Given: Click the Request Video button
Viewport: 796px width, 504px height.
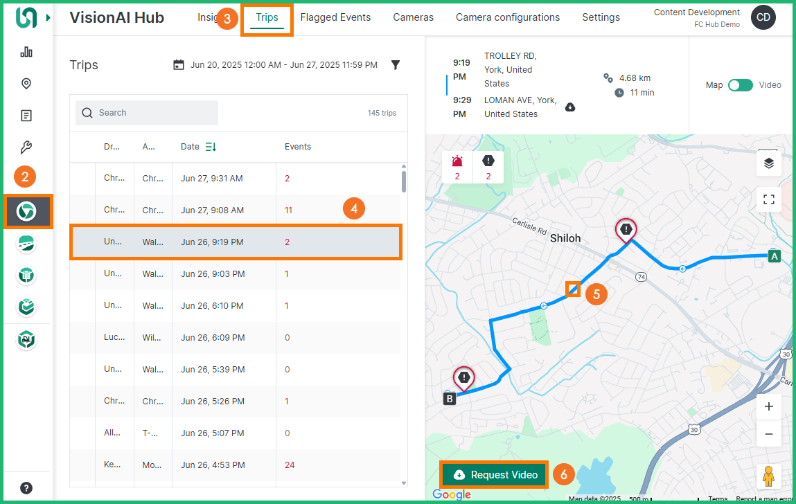Looking at the screenshot, I should tap(495, 475).
